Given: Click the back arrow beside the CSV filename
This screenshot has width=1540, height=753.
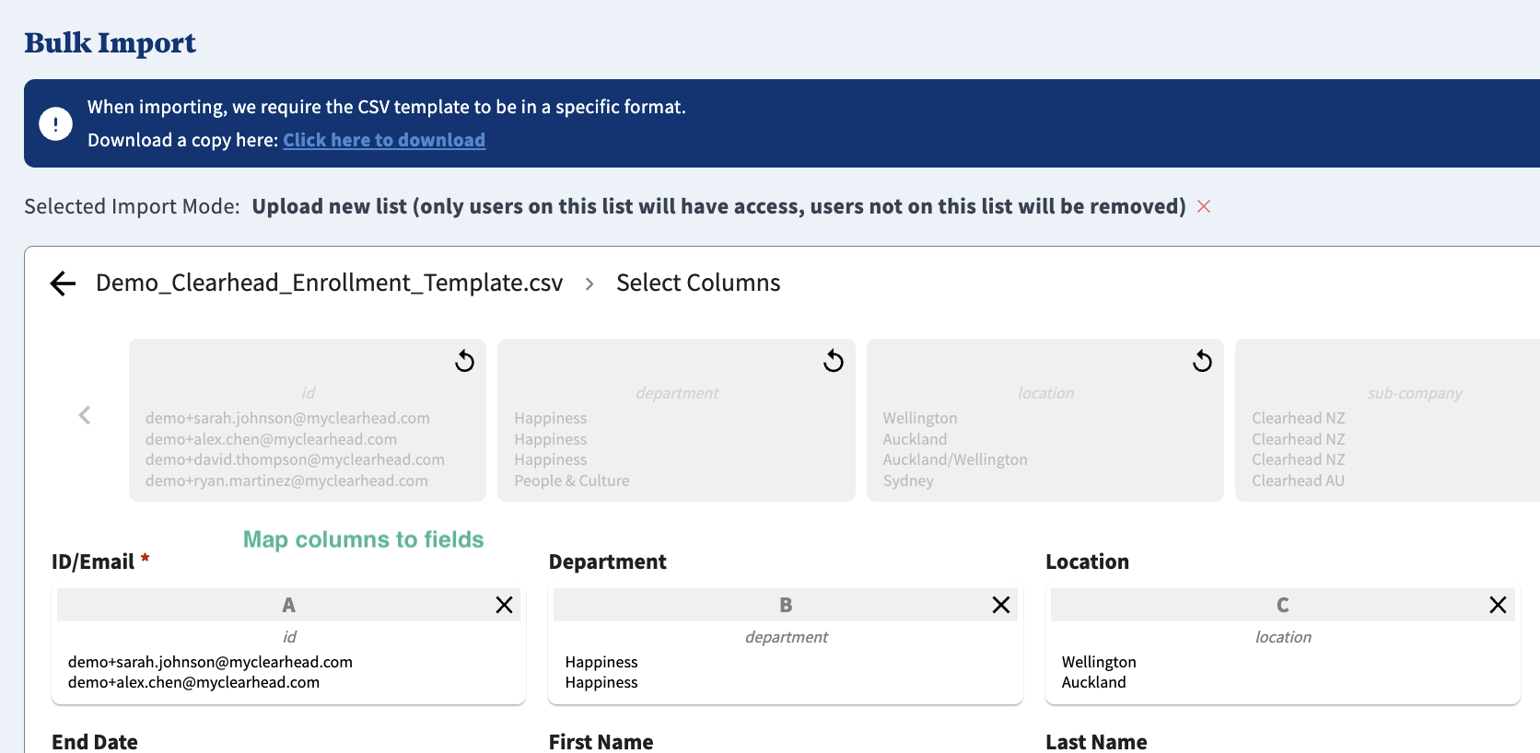Looking at the screenshot, I should coord(63,284).
